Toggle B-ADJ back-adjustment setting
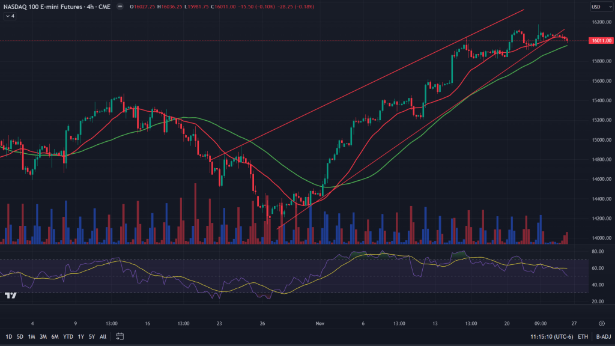This screenshot has height=346, width=615. [602, 336]
